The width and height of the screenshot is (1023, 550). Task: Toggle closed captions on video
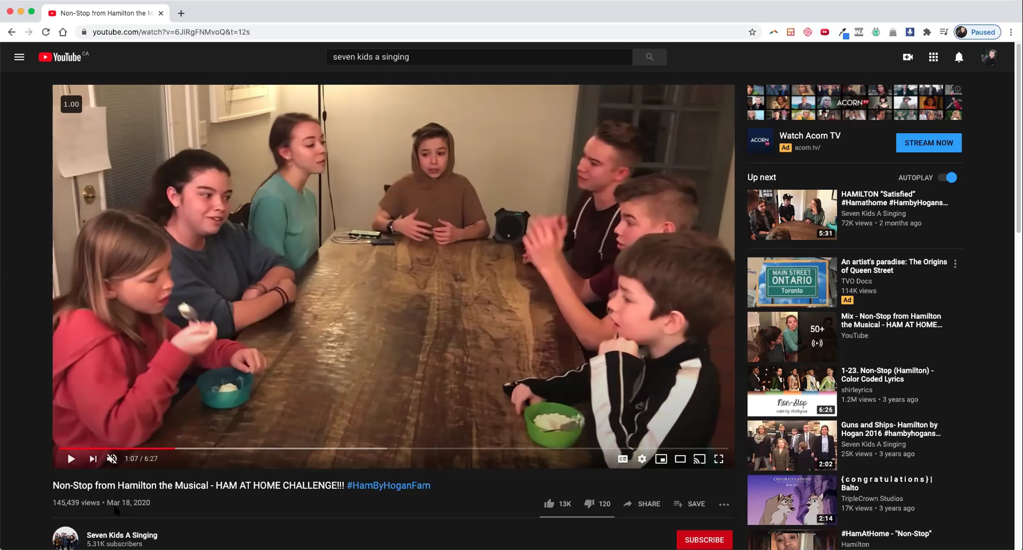coord(623,459)
